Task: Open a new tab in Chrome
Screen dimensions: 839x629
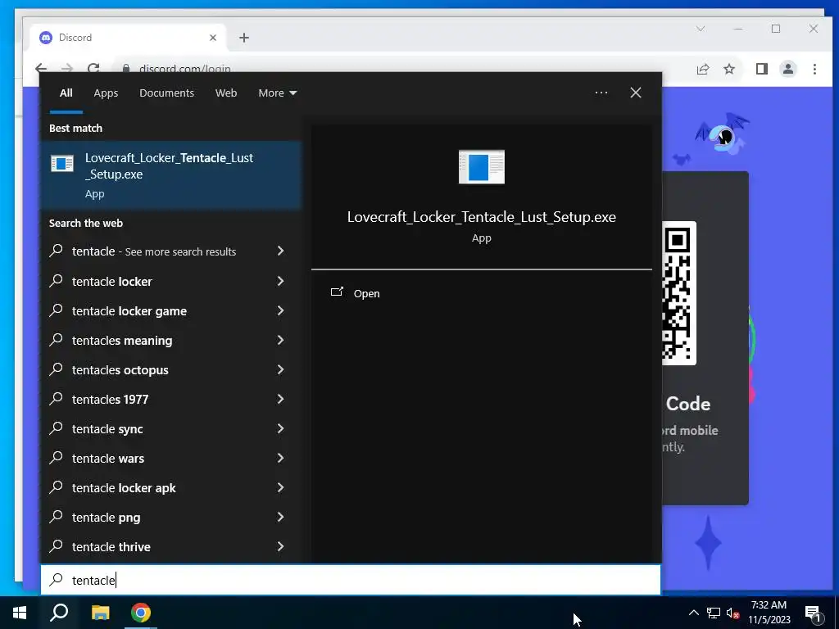Action: [244, 38]
